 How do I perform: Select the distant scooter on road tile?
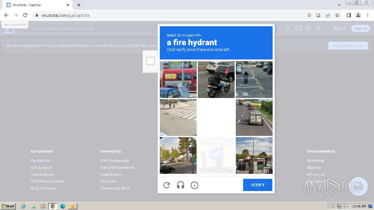tap(254, 80)
